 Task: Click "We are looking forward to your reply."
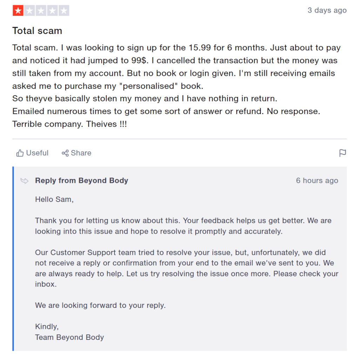coord(100,305)
